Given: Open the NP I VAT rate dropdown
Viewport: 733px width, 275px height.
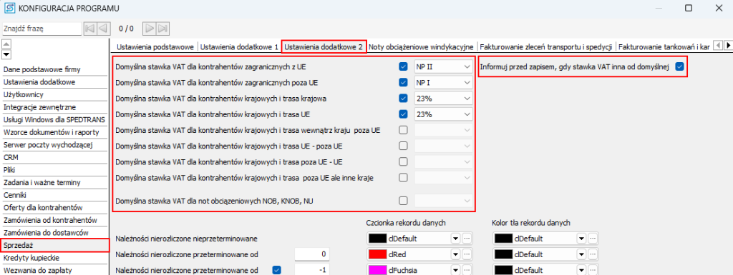Looking at the screenshot, I should point(443,83).
